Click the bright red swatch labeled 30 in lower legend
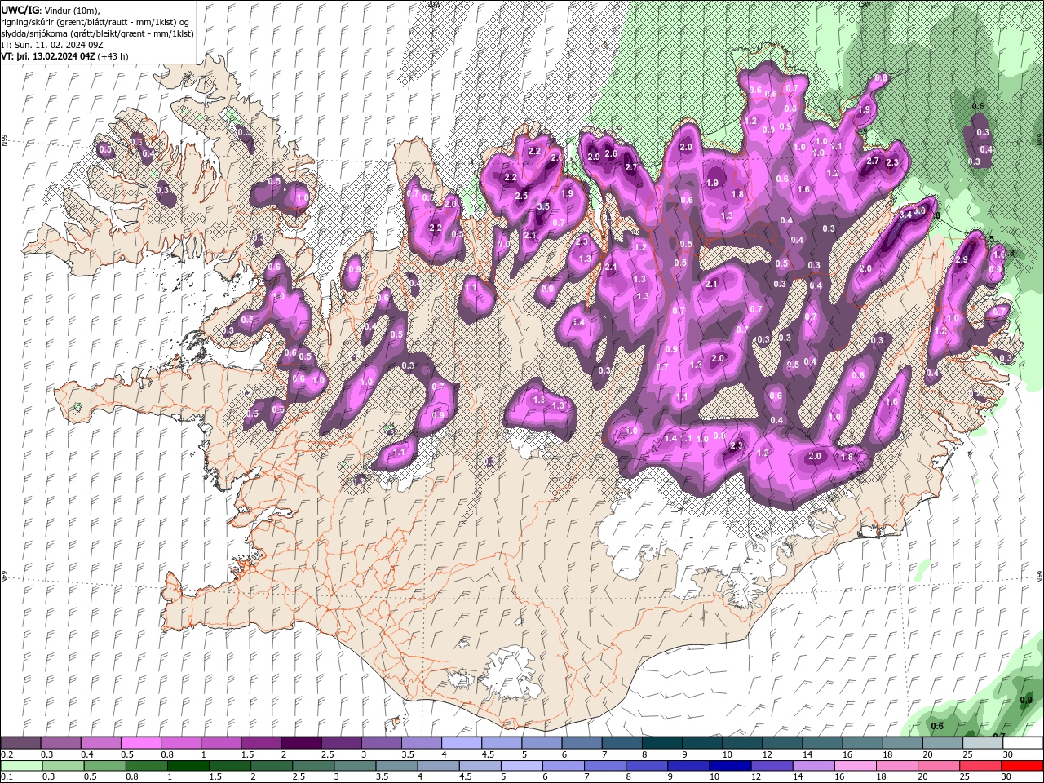The height and width of the screenshot is (783, 1044). [1022, 766]
